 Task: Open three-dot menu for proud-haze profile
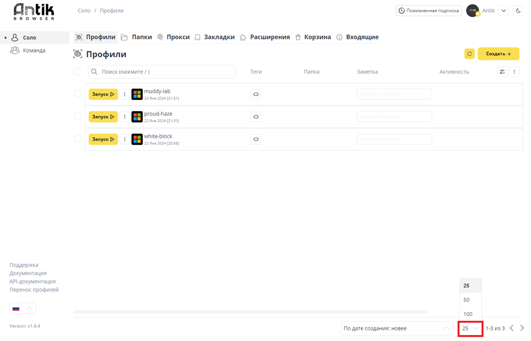[x=125, y=117]
